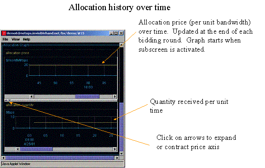The width and height of the screenshot is (265, 168).
Task: Minimize the demo6 applet window
Action: pyautogui.click(x=111, y=33)
